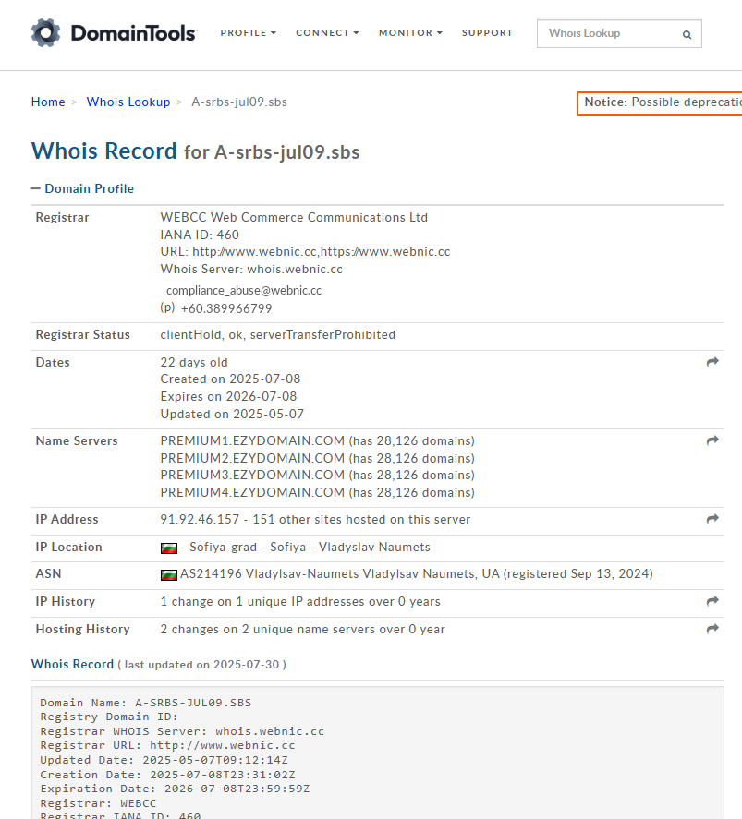742x819 pixels.
Task: Click the phone number +60.389966799
Action: coord(226,308)
